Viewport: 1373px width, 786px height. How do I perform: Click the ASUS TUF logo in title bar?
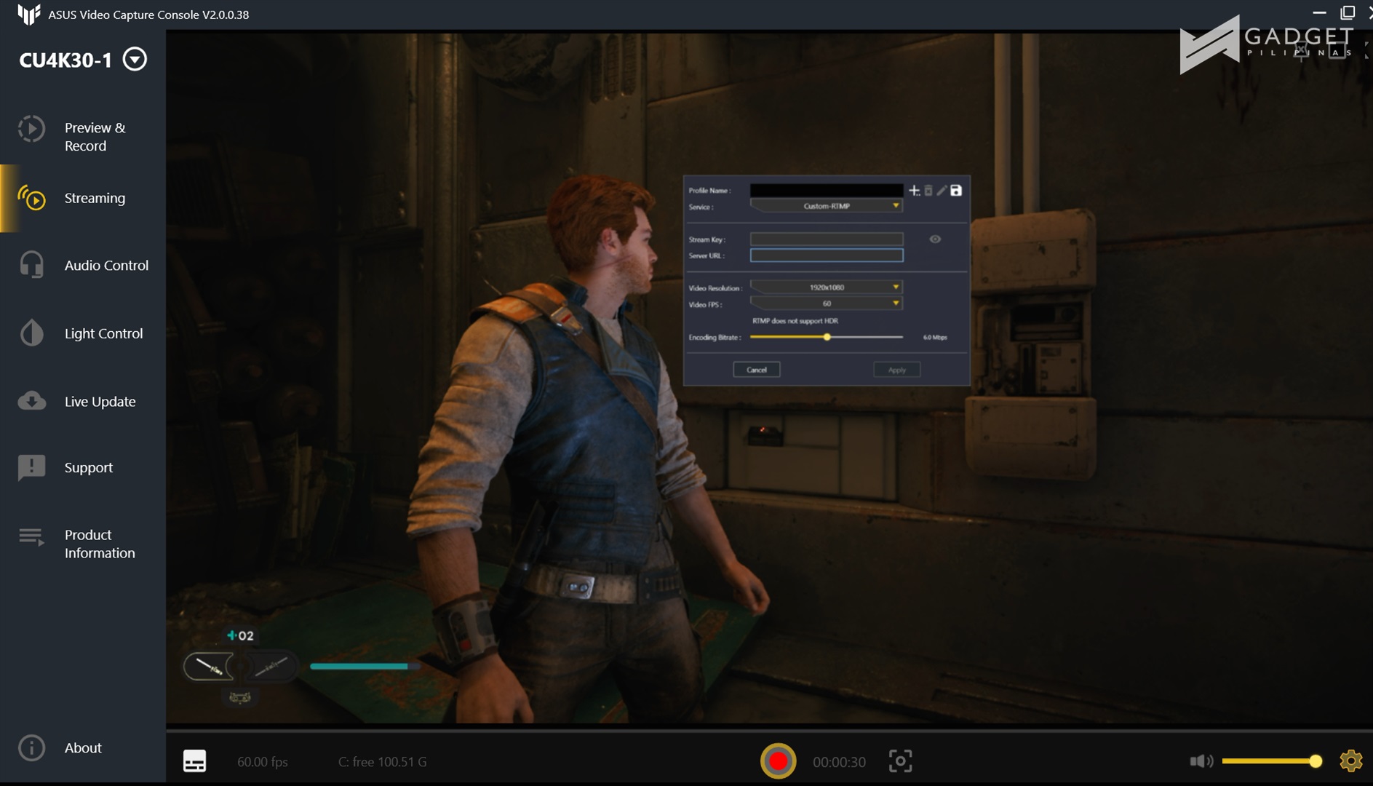click(28, 15)
